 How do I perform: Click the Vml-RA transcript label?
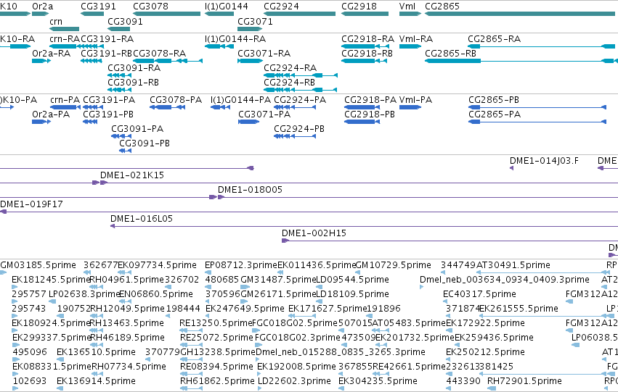[x=416, y=39]
